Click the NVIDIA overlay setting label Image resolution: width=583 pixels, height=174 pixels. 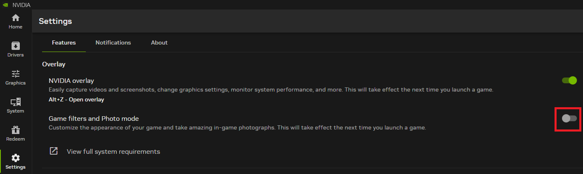pos(71,80)
